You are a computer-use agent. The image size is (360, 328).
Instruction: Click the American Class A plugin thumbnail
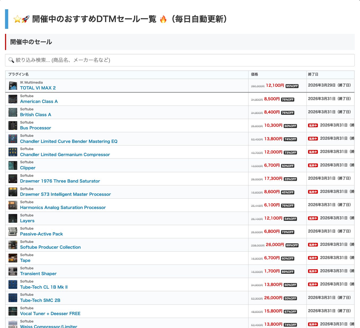coord(13,99)
